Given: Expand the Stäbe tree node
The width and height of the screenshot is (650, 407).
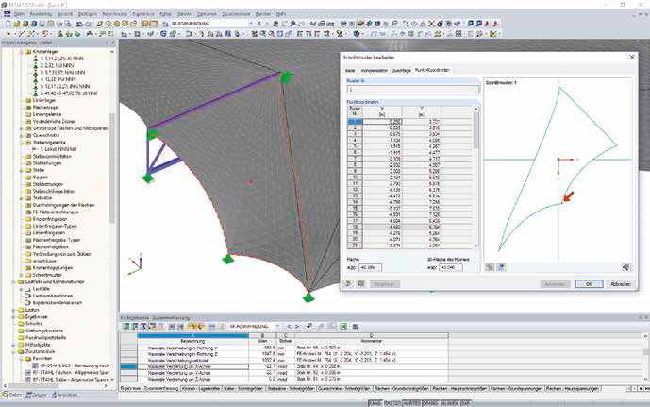Looking at the screenshot, I should click(21, 171).
